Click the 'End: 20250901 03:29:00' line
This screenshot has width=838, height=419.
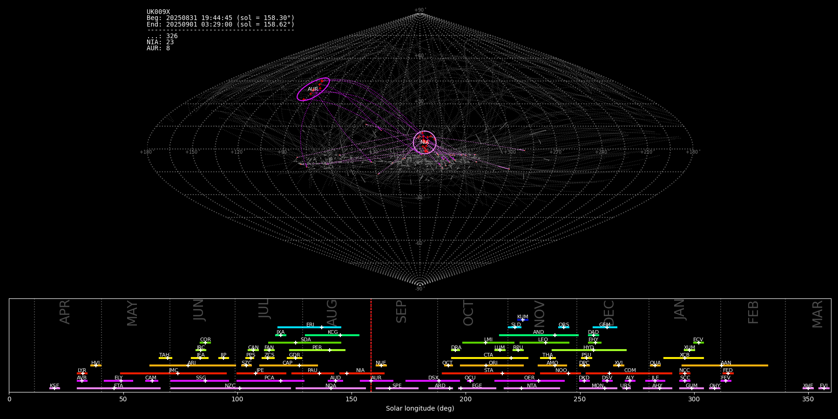221,24
